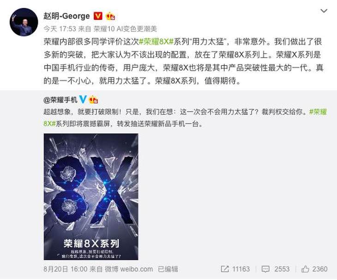Click the 8月20日 16:00 repost timestamp

tap(66, 269)
